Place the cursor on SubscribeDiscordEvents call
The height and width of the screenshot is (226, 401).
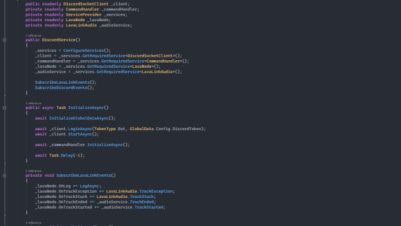(61, 88)
